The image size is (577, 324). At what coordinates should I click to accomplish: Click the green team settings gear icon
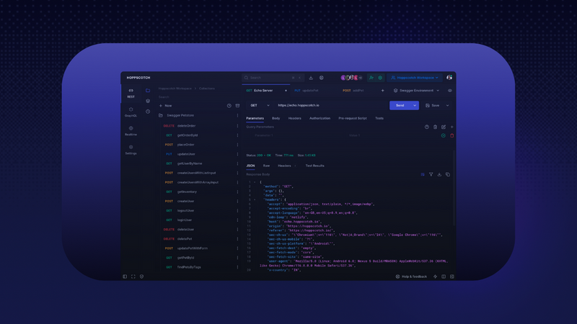380,78
